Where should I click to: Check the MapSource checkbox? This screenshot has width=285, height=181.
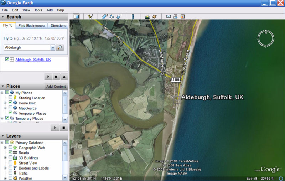(10, 108)
